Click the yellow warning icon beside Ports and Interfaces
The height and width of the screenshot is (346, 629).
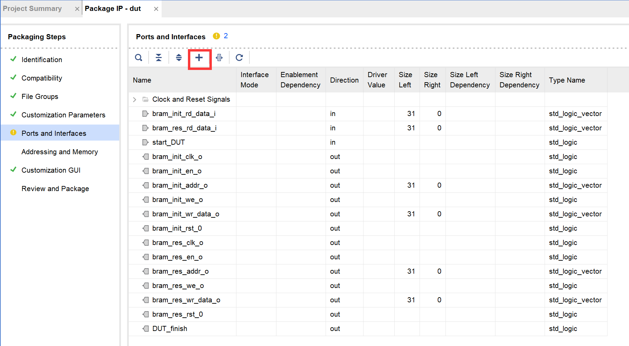tap(216, 36)
